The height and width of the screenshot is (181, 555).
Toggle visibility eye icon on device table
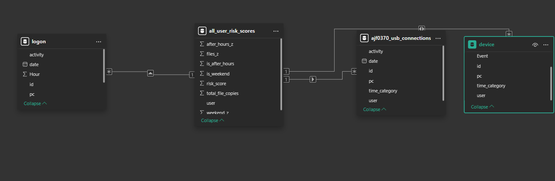pyautogui.click(x=535, y=45)
